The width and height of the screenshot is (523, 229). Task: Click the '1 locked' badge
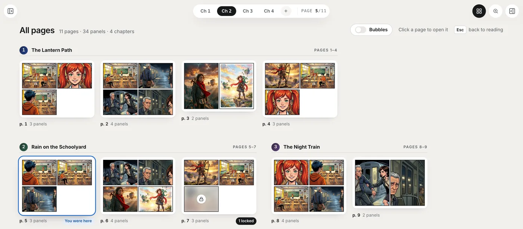pos(247,221)
